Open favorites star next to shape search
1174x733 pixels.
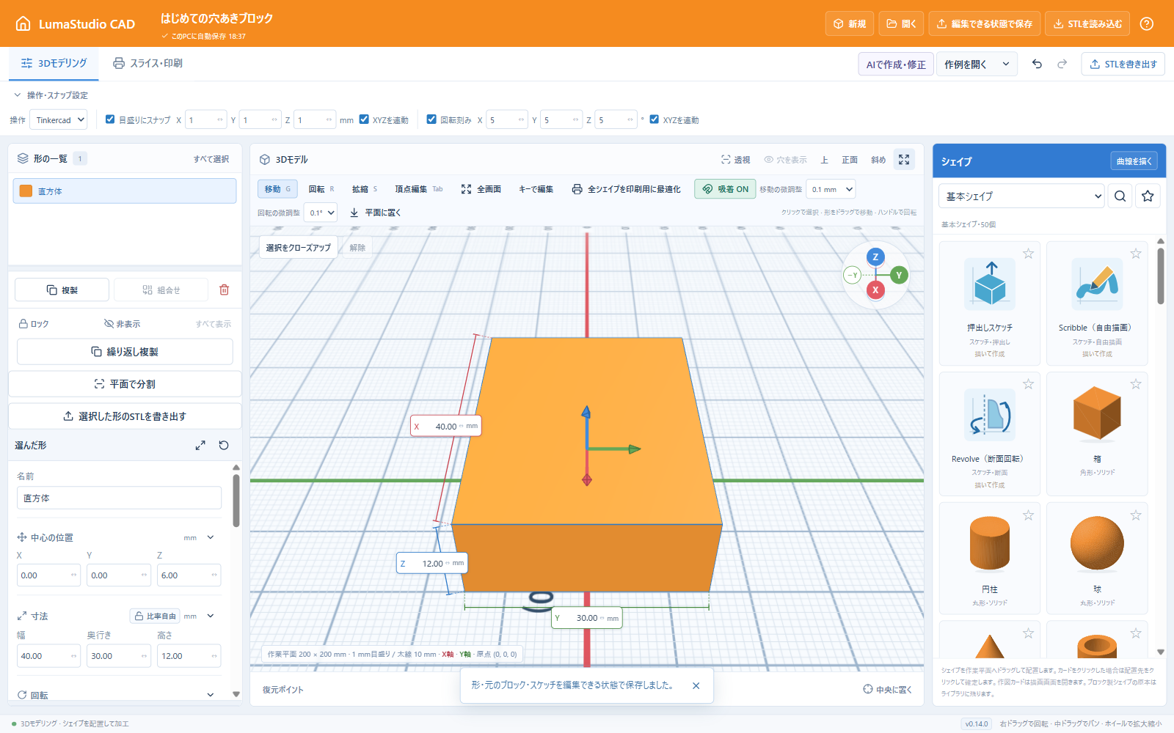pos(1148,196)
